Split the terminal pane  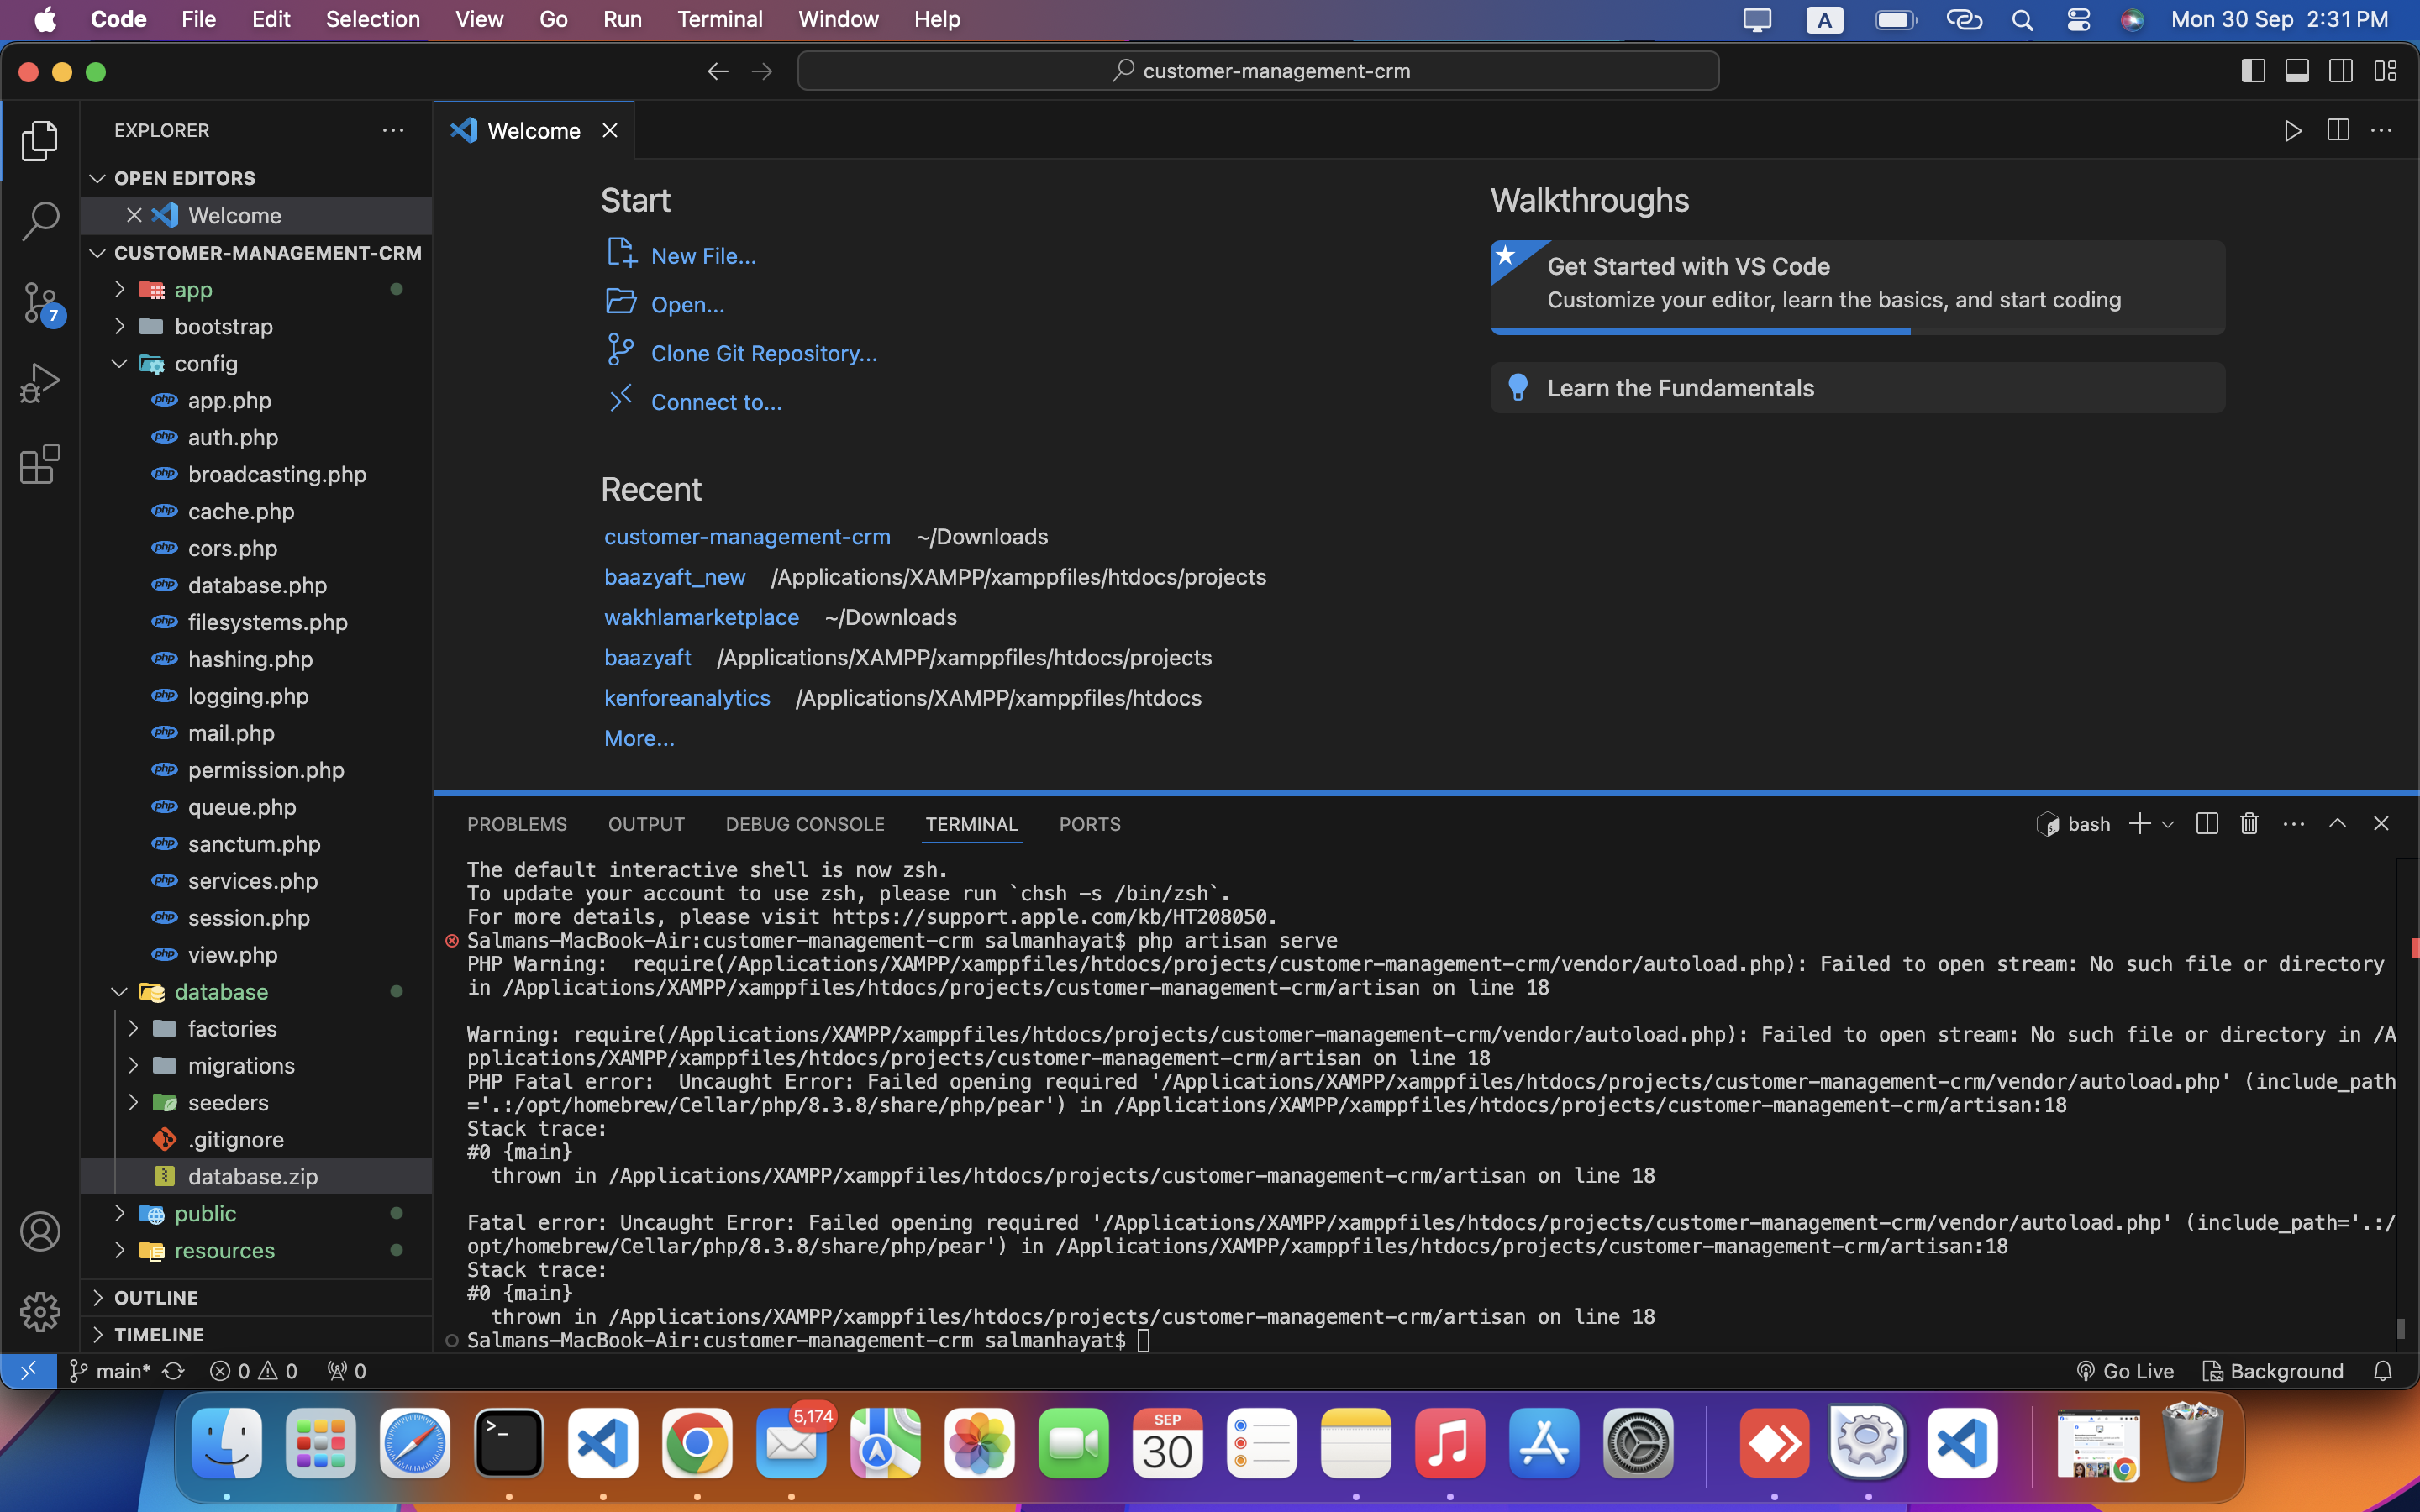(x=2206, y=823)
